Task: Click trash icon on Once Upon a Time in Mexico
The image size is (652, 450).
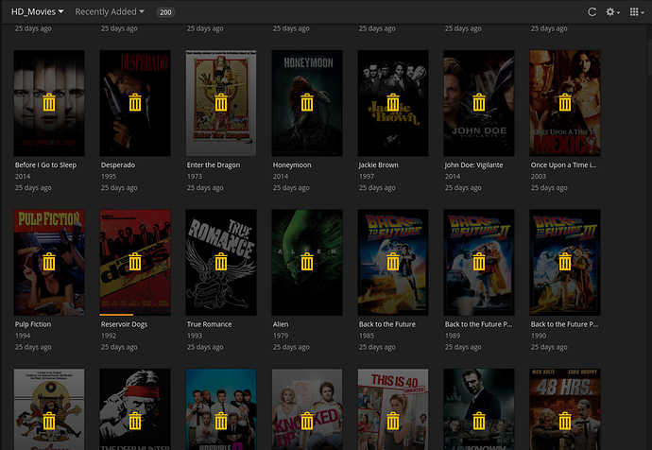Action: (565, 102)
